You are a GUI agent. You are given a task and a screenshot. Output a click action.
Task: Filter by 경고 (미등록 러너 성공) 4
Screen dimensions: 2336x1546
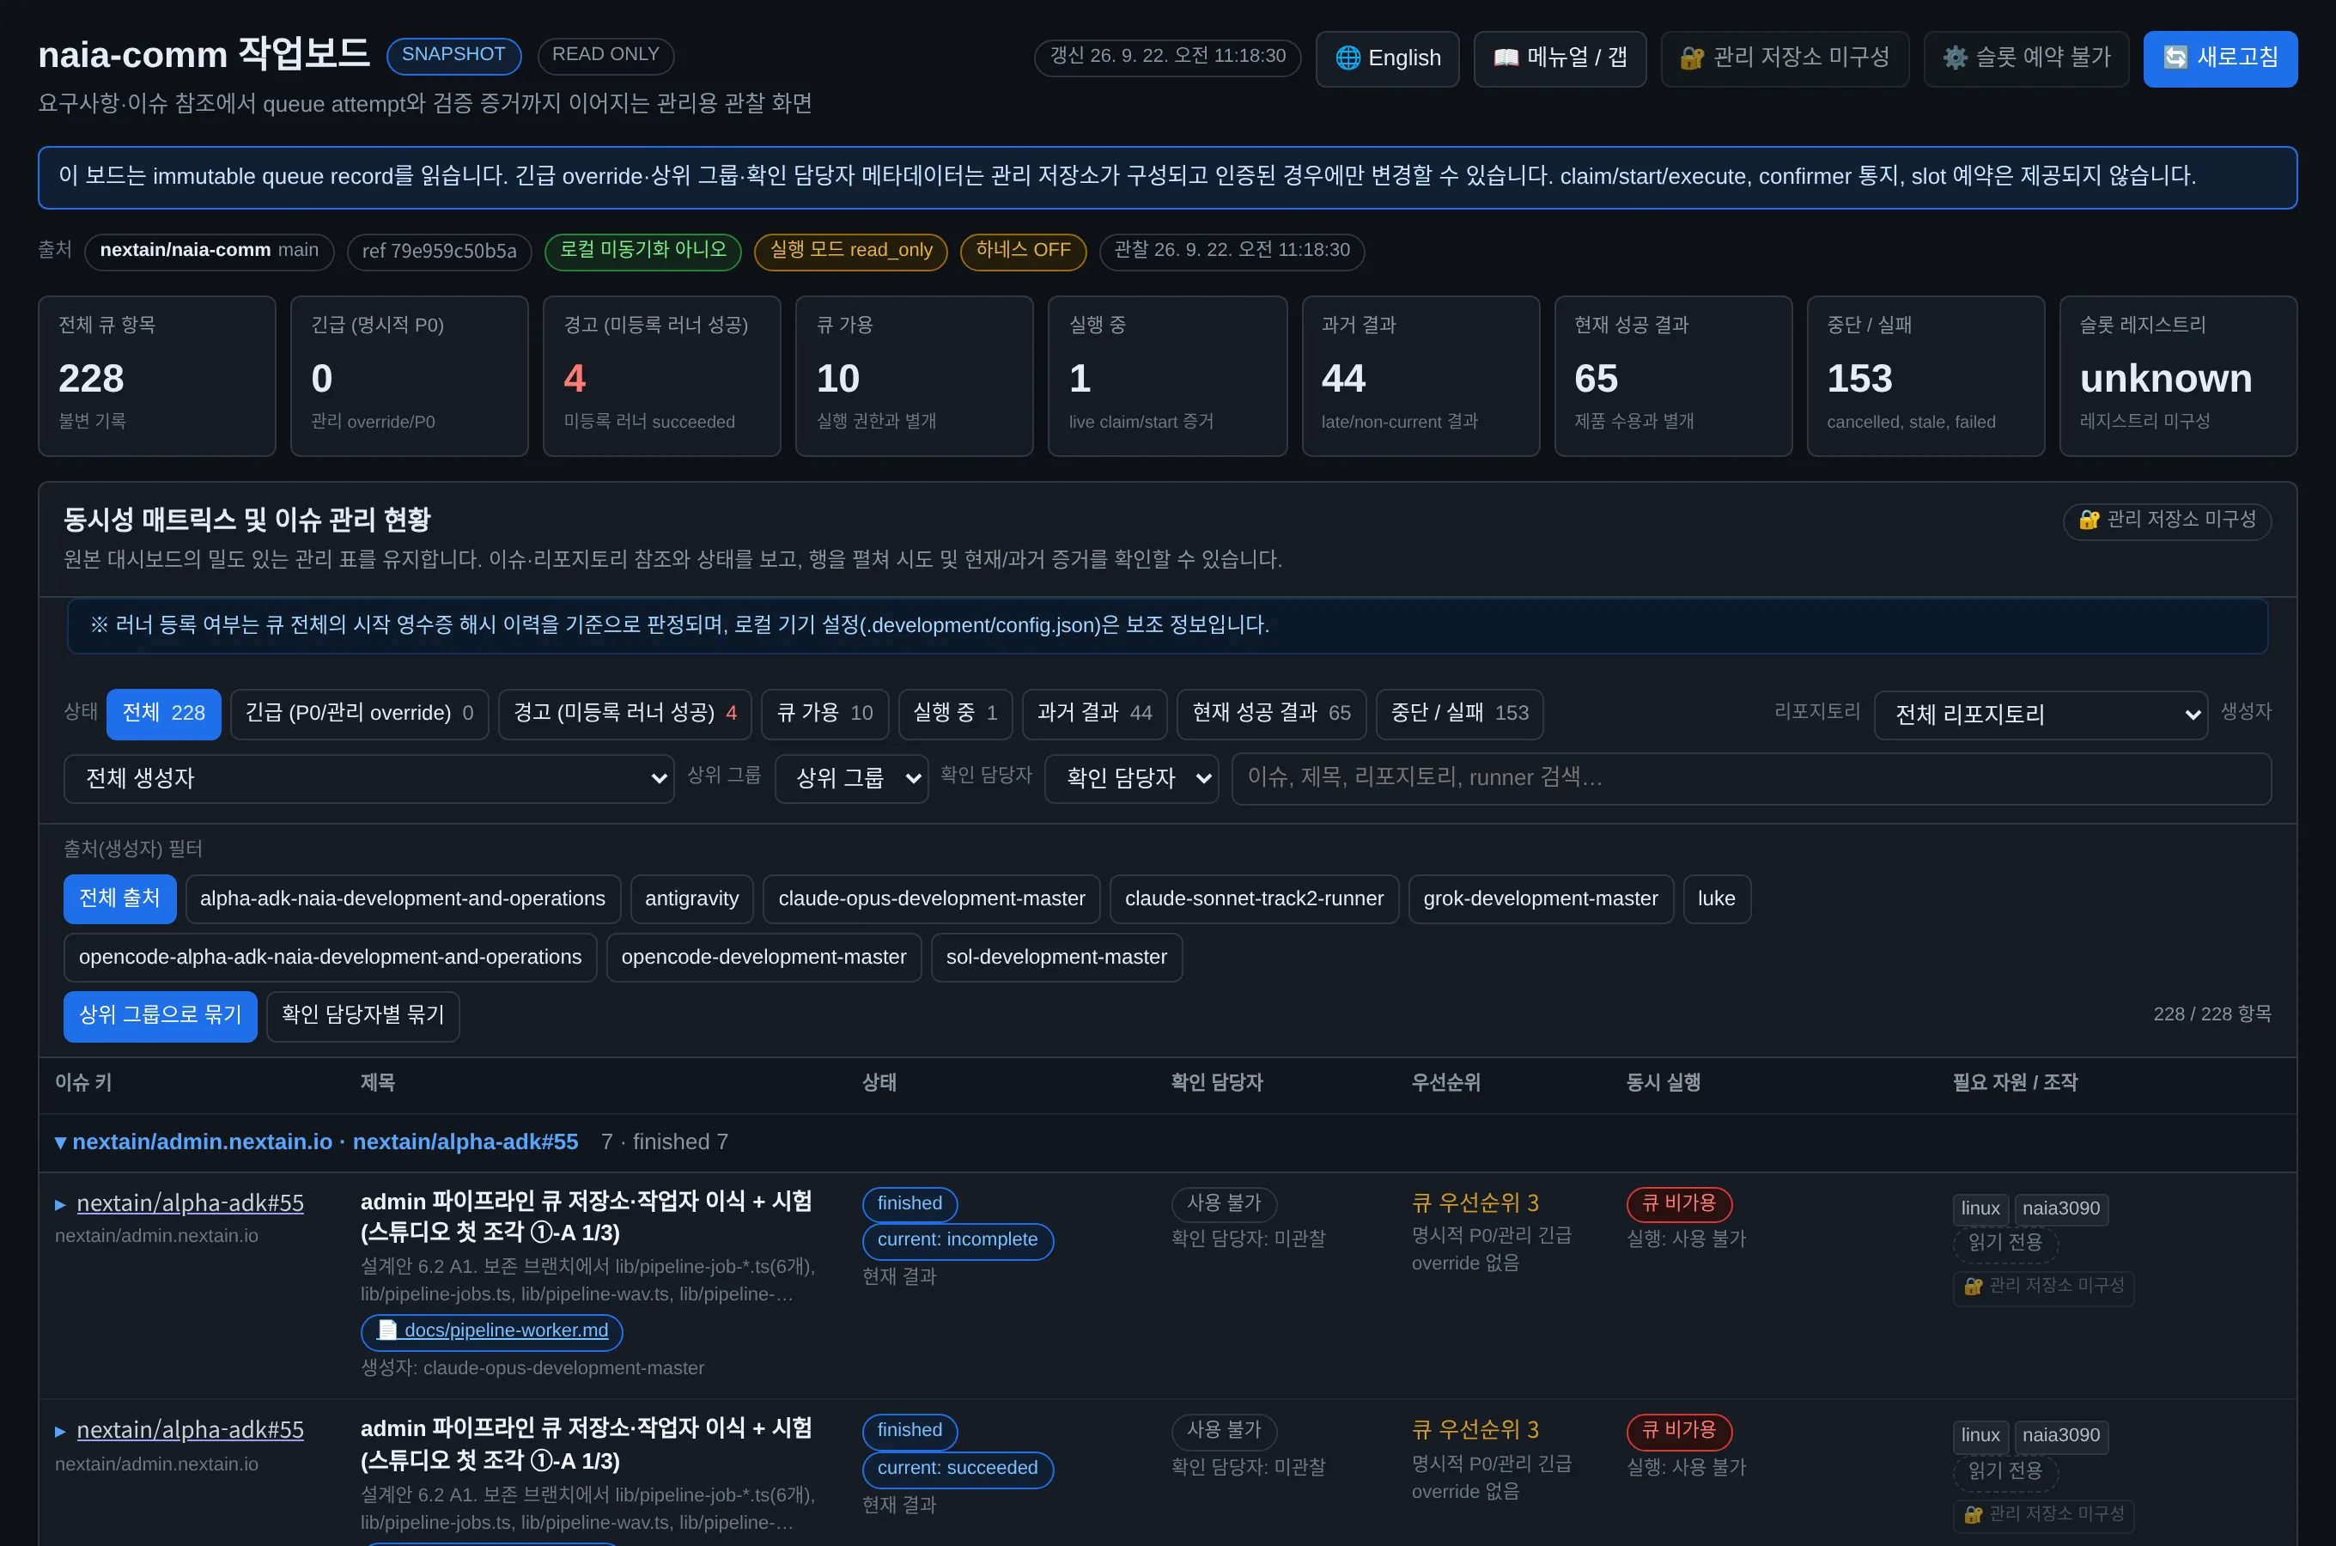625,713
